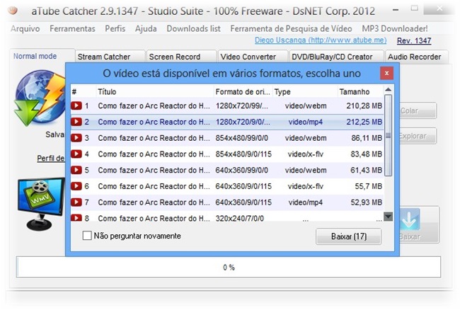Open the Diego Uscanga atube.me link
The width and height of the screenshot is (460, 310).
pos(321,40)
